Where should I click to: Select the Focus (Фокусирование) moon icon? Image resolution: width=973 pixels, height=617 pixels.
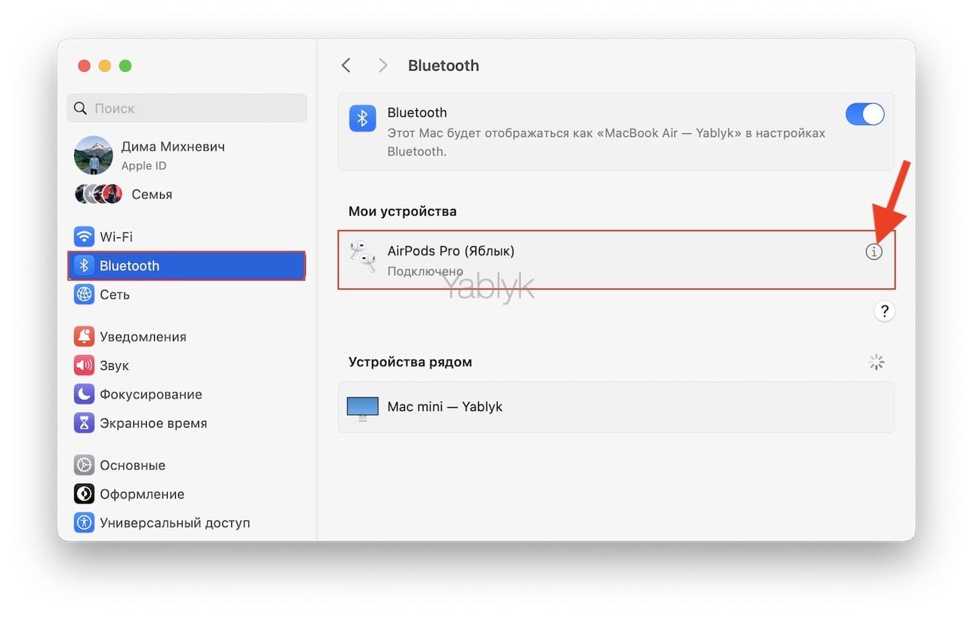84,394
